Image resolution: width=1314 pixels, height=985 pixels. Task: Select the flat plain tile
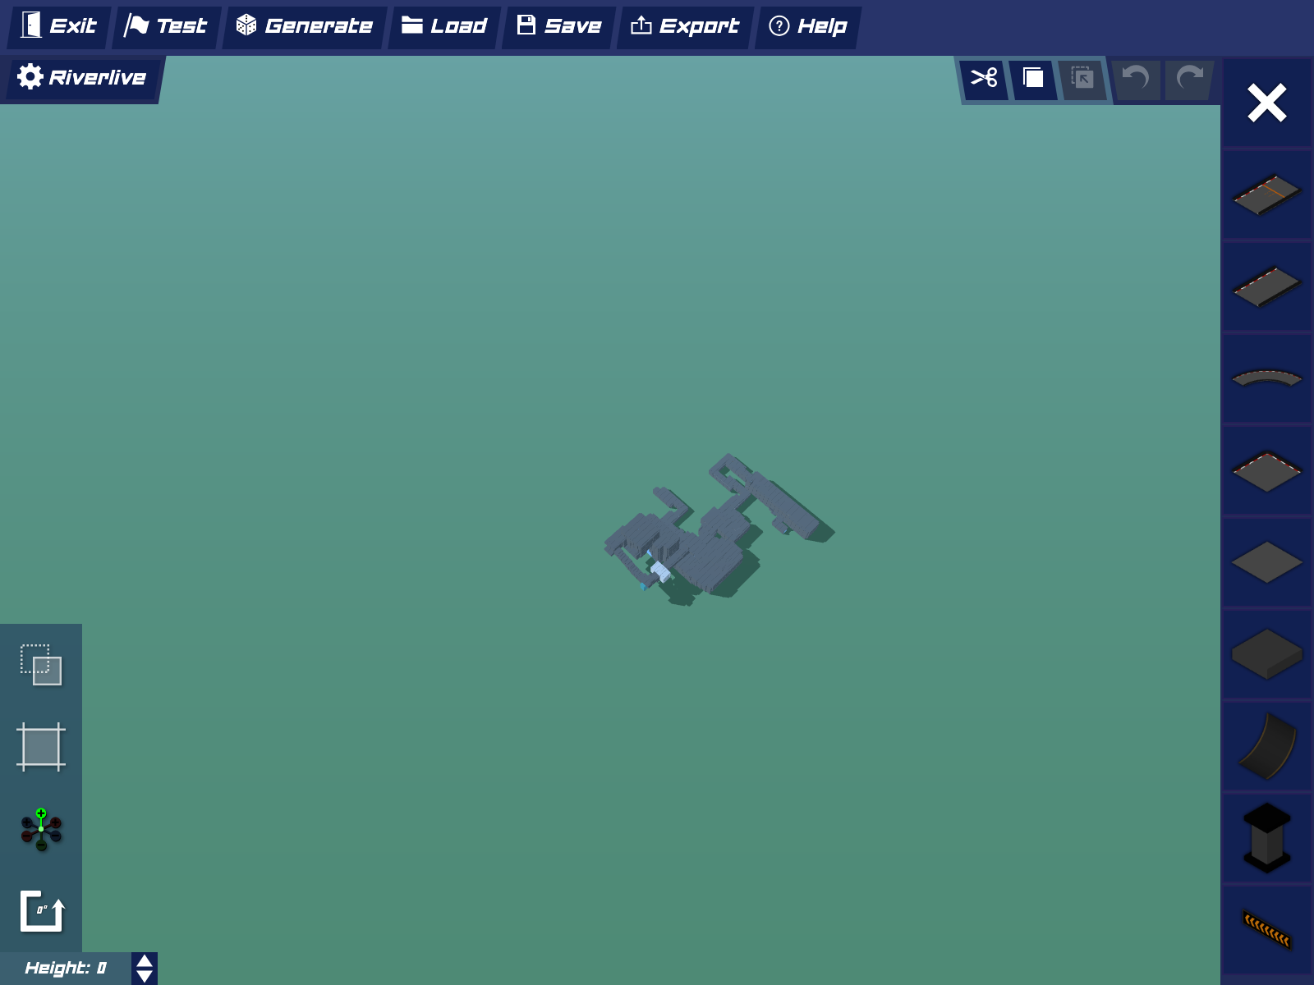pyautogui.click(x=1266, y=562)
